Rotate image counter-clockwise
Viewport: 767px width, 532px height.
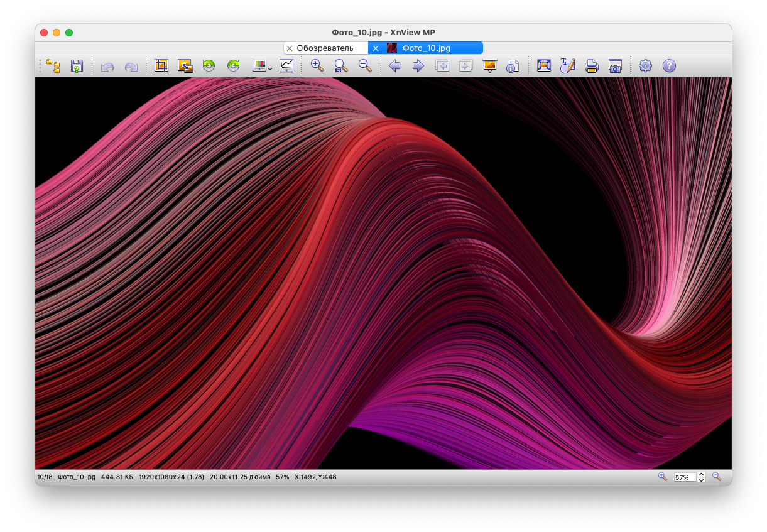(x=209, y=66)
